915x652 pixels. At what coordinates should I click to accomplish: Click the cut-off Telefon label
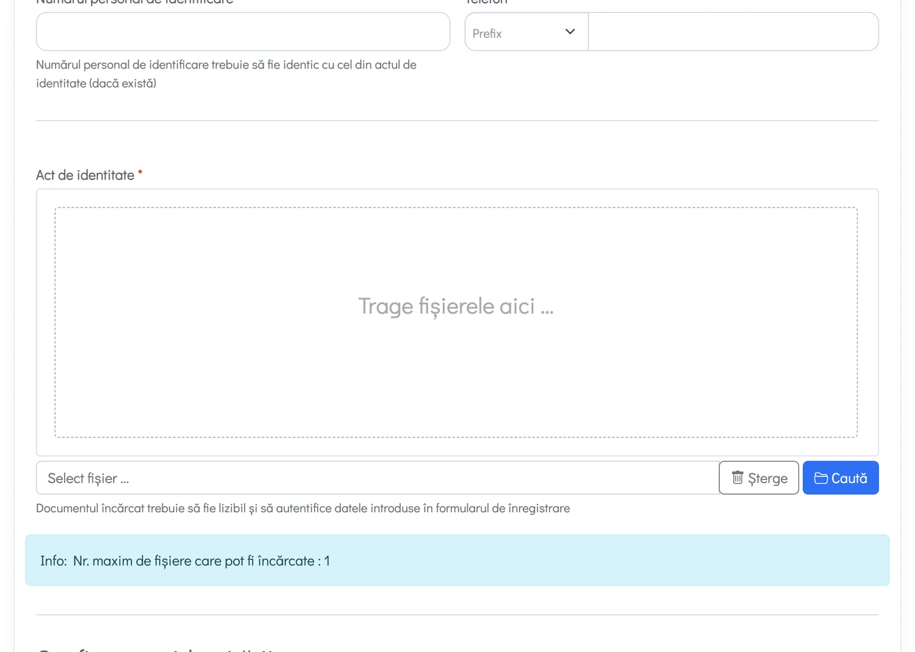486,2
